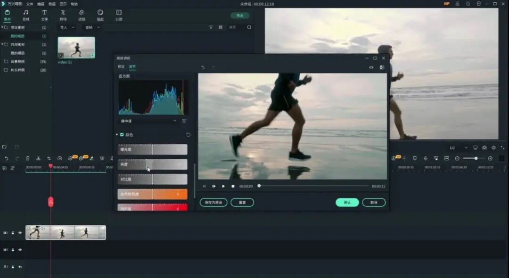
Task: Open the 录制 record dropdown
Action: point(92,28)
